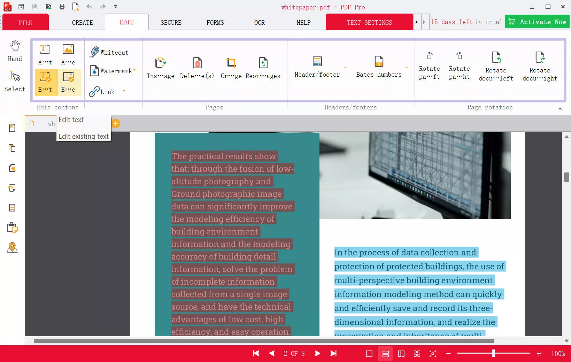Add a new document tab with plus button
The height and width of the screenshot is (362, 571).
(116, 123)
